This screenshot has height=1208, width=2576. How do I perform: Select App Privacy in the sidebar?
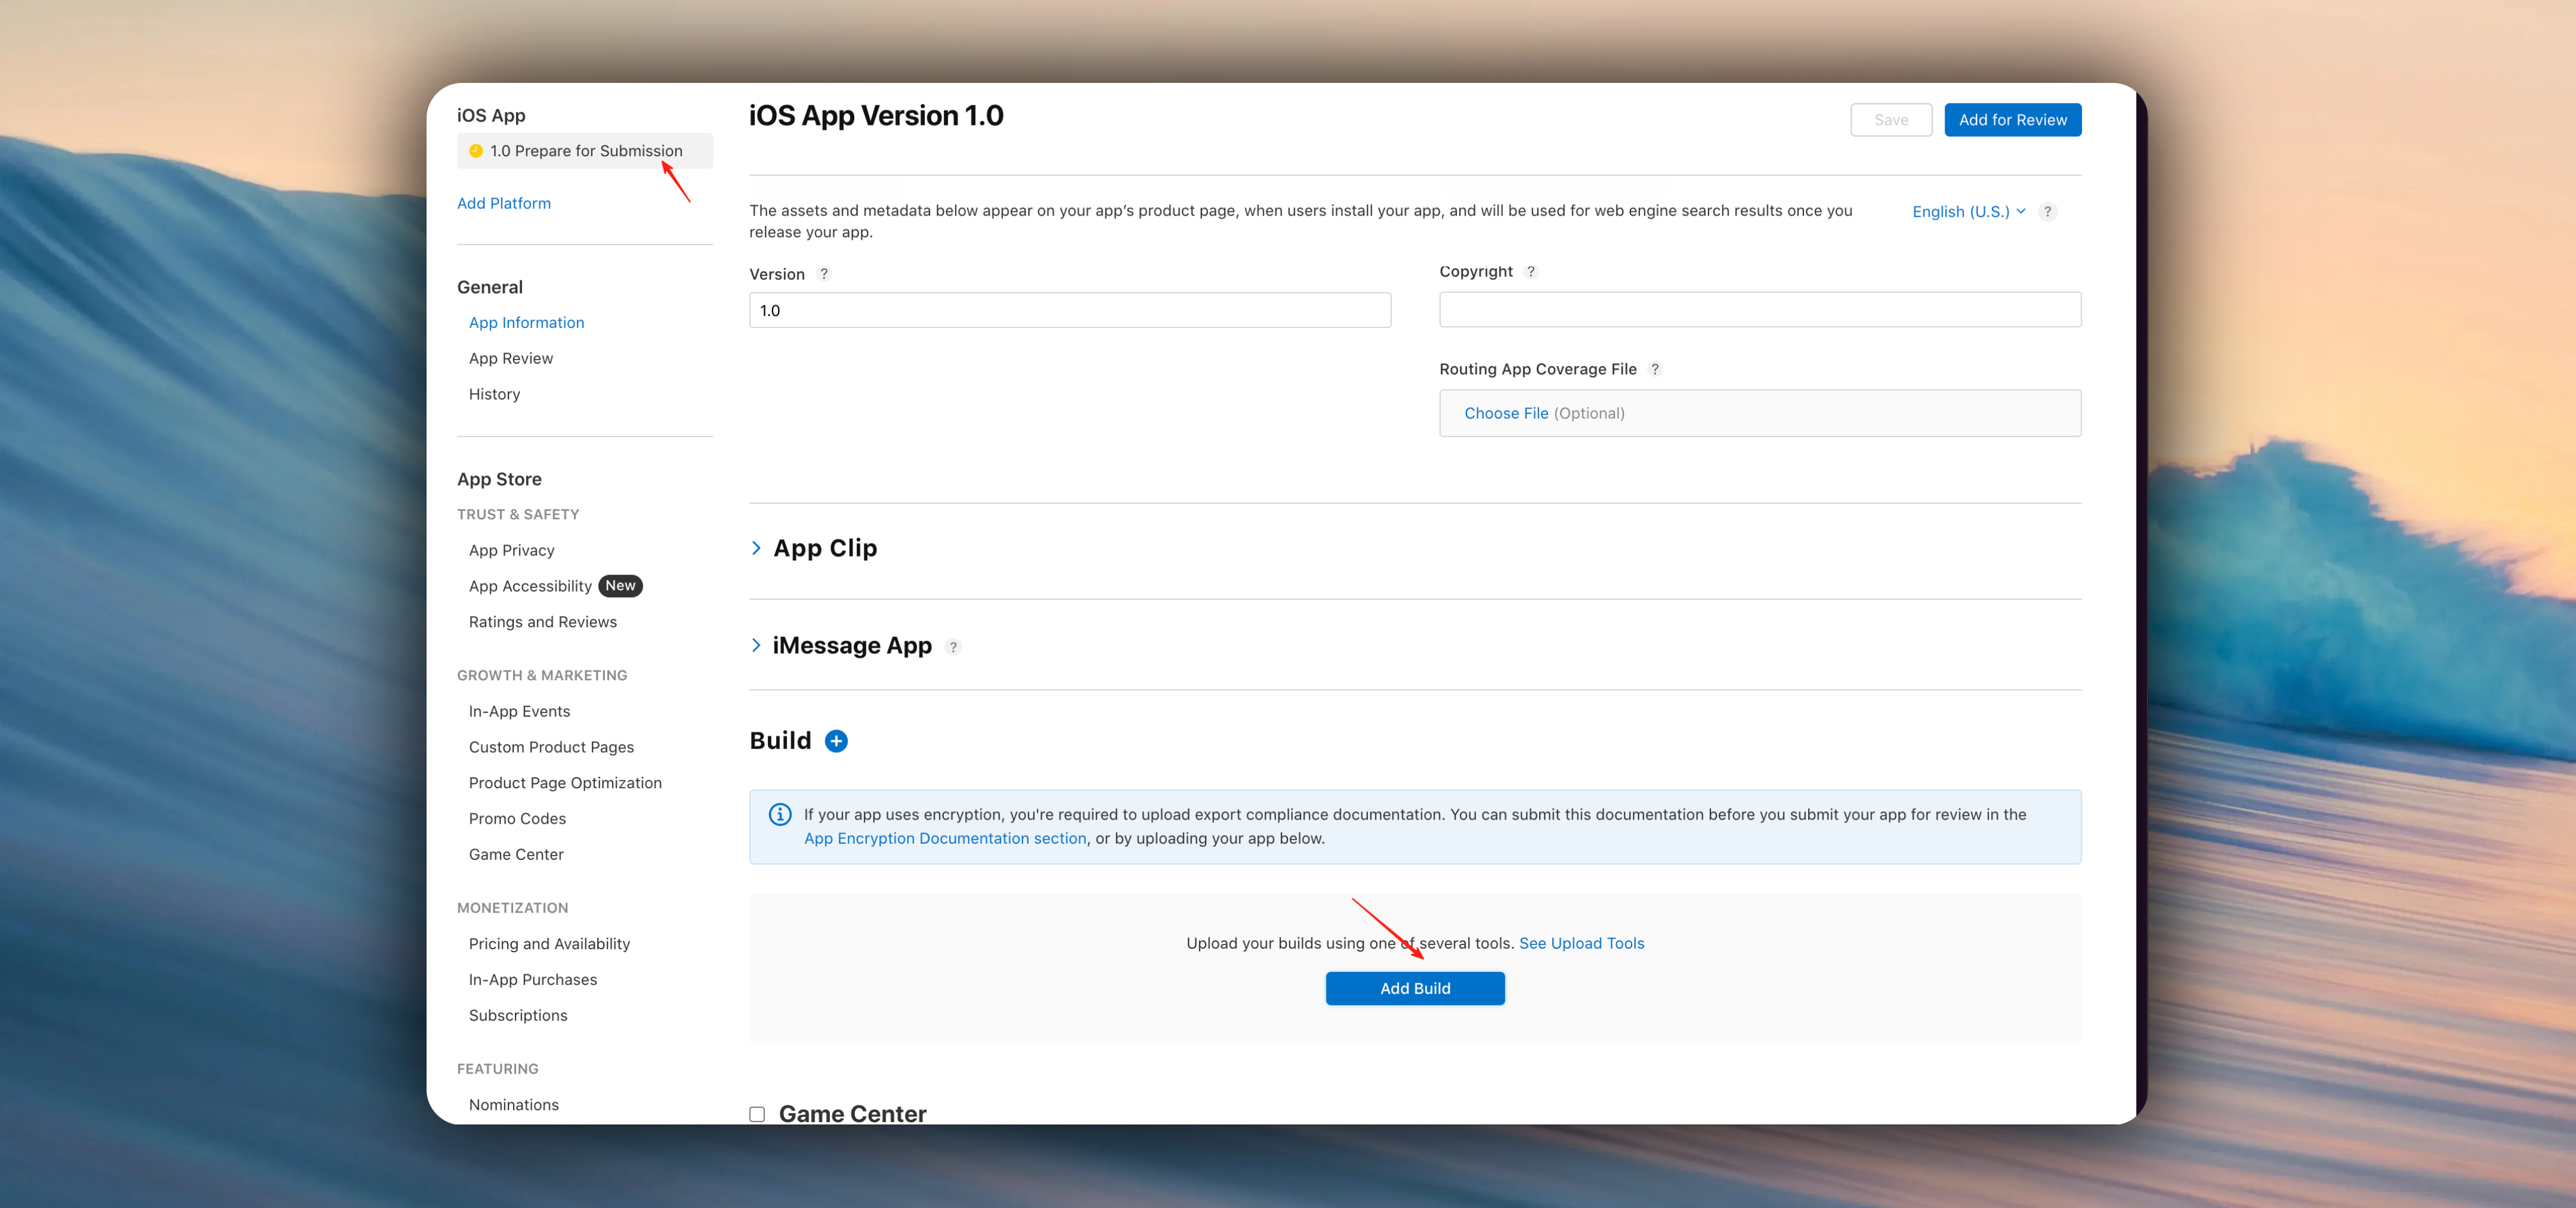click(x=511, y=550)
